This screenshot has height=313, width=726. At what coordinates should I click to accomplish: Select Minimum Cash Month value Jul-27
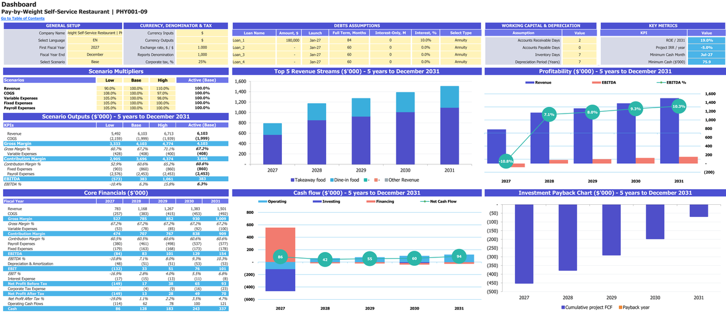(706, 54)
